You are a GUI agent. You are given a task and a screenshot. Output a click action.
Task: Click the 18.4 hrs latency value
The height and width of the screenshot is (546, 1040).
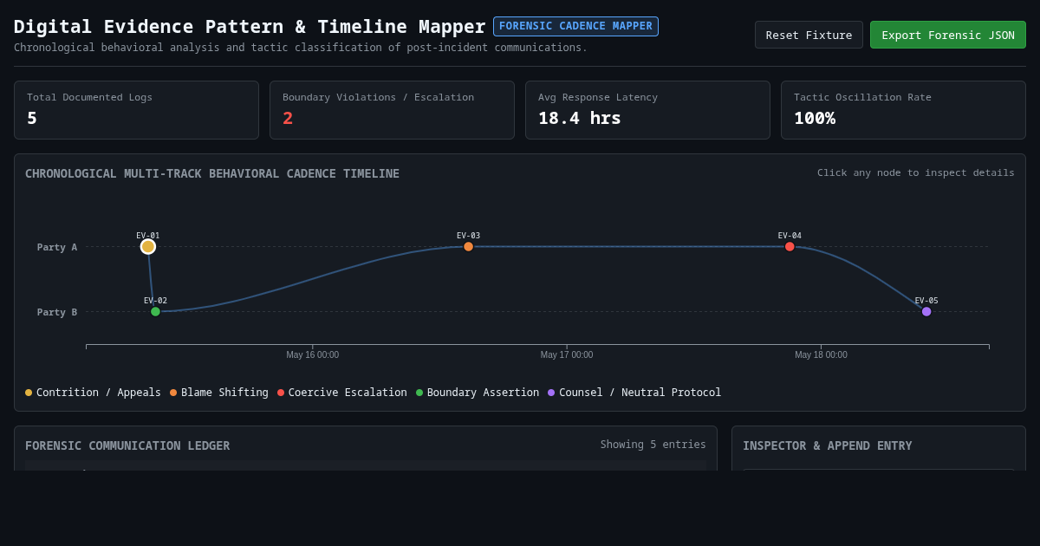click(x=580, y=118)
